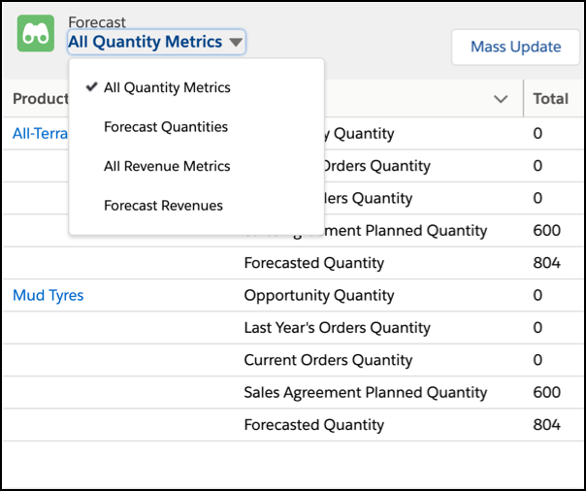Click the checkmark beside All Quantity Metrics
Screen dimensions: 586x491
click(91, 87)
